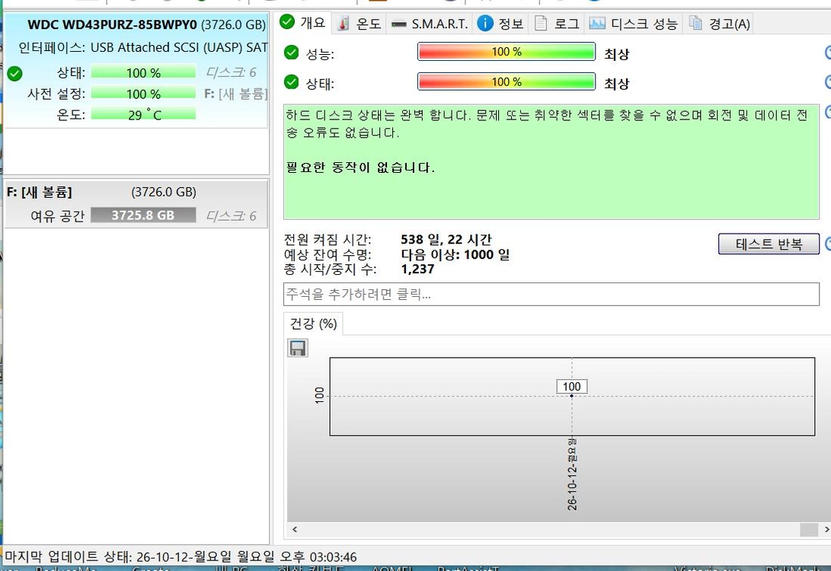Open the 로그 log tab
Viewport: 831px width, 571px height.
tap(557, 24)
